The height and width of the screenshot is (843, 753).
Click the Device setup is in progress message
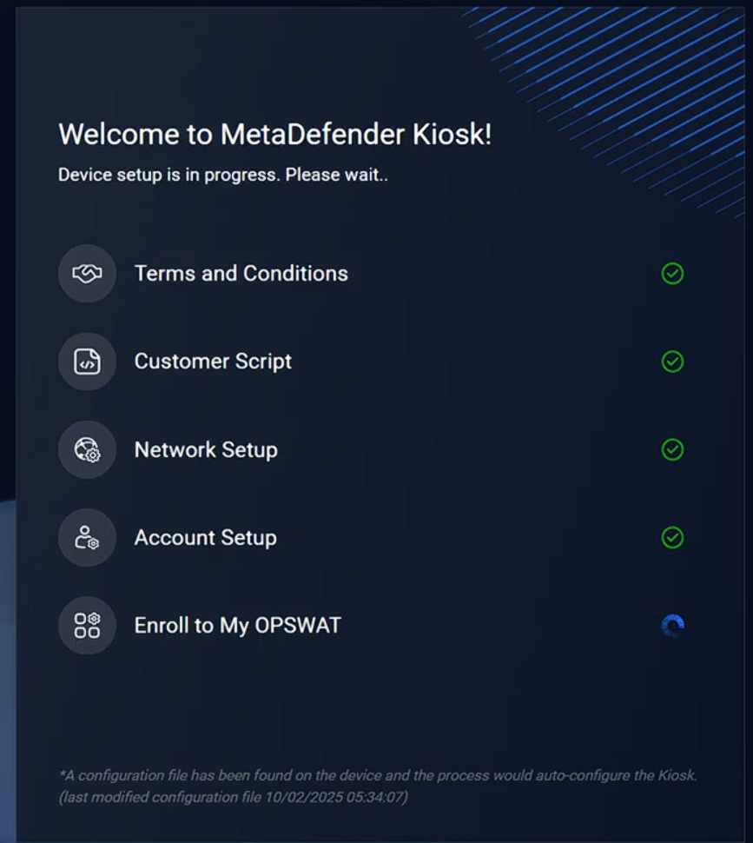pos(223,175)
